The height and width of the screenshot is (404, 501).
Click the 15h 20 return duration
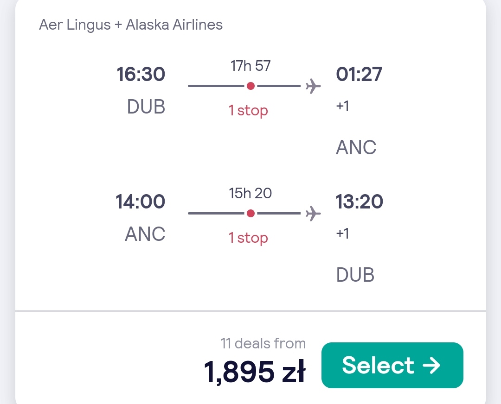[x=250, y=193]
